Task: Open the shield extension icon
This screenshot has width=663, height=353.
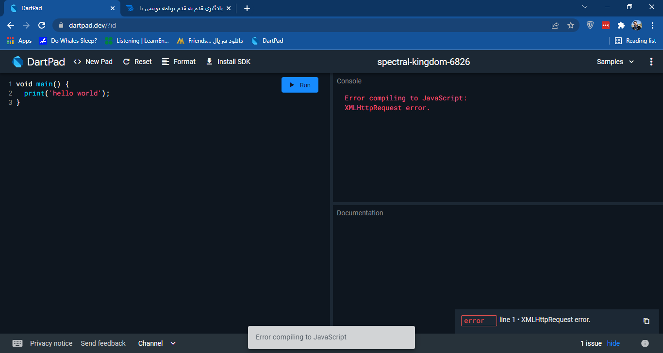Action: click(x=590, y=25)
